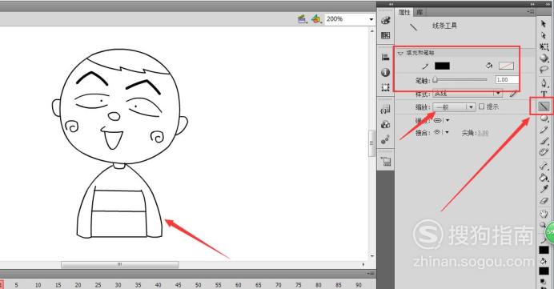Open the properties panel options menu
Image resolution: width=554 pixels, height=289 pixels.
point(531,11)
